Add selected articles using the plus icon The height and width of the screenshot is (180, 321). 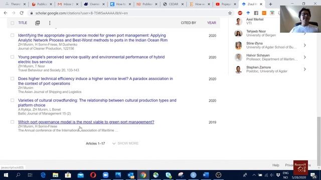37,23
